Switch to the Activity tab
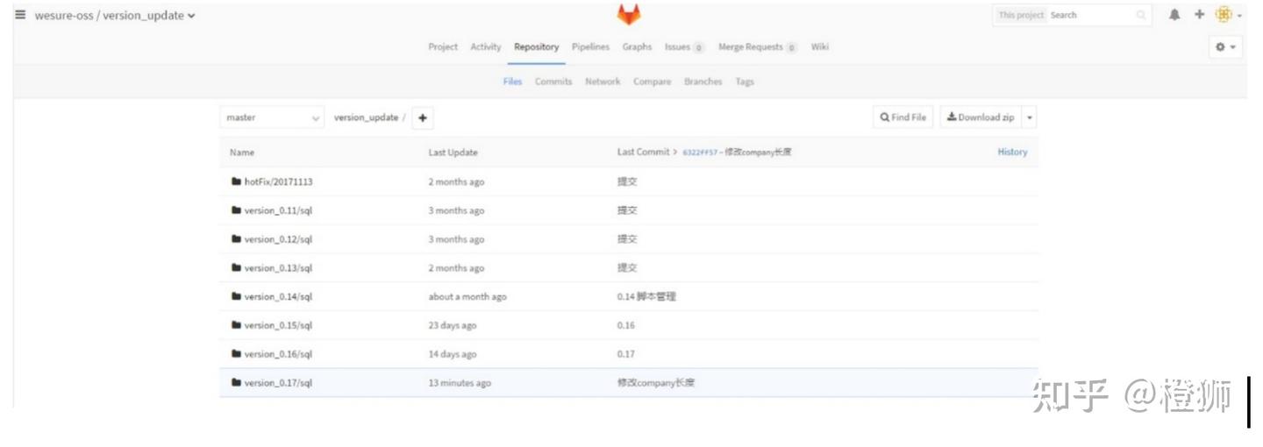 (x=486, y=47)
